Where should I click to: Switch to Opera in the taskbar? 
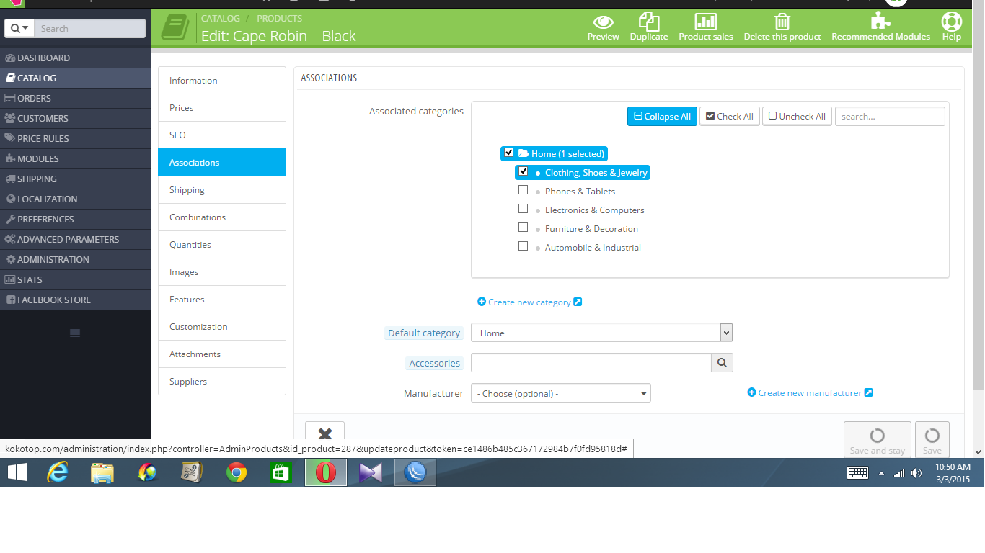326,472
